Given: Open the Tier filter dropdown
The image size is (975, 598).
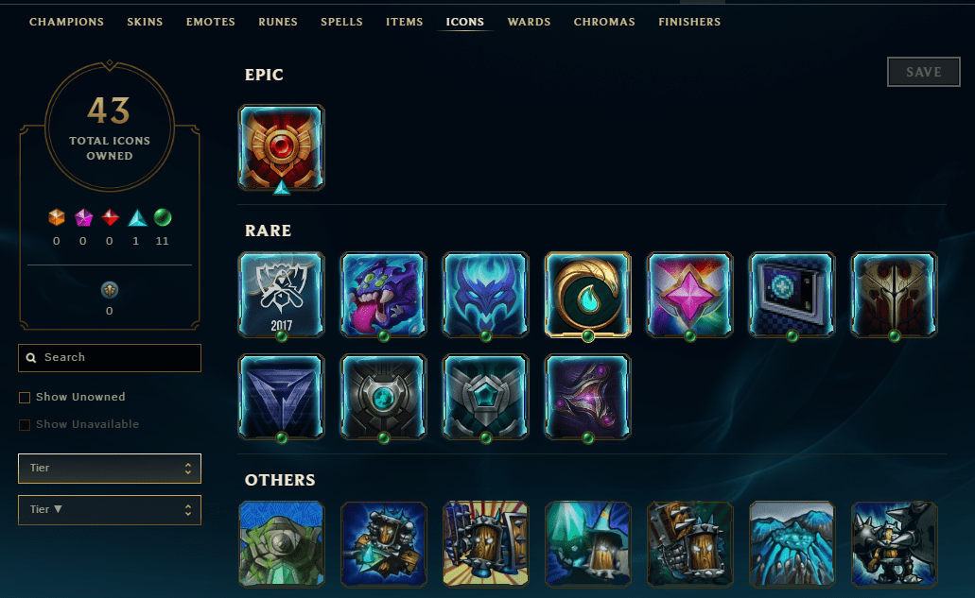Looking at the screenshot, I should pyautogui.click(x=110, y=469).
